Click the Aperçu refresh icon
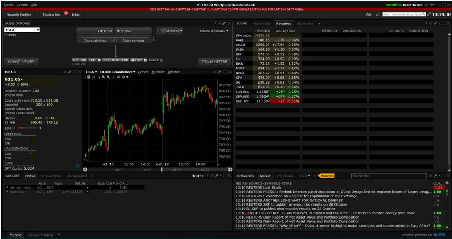The height and width of the screenshot is (239, 452). [x=5, y=35]
